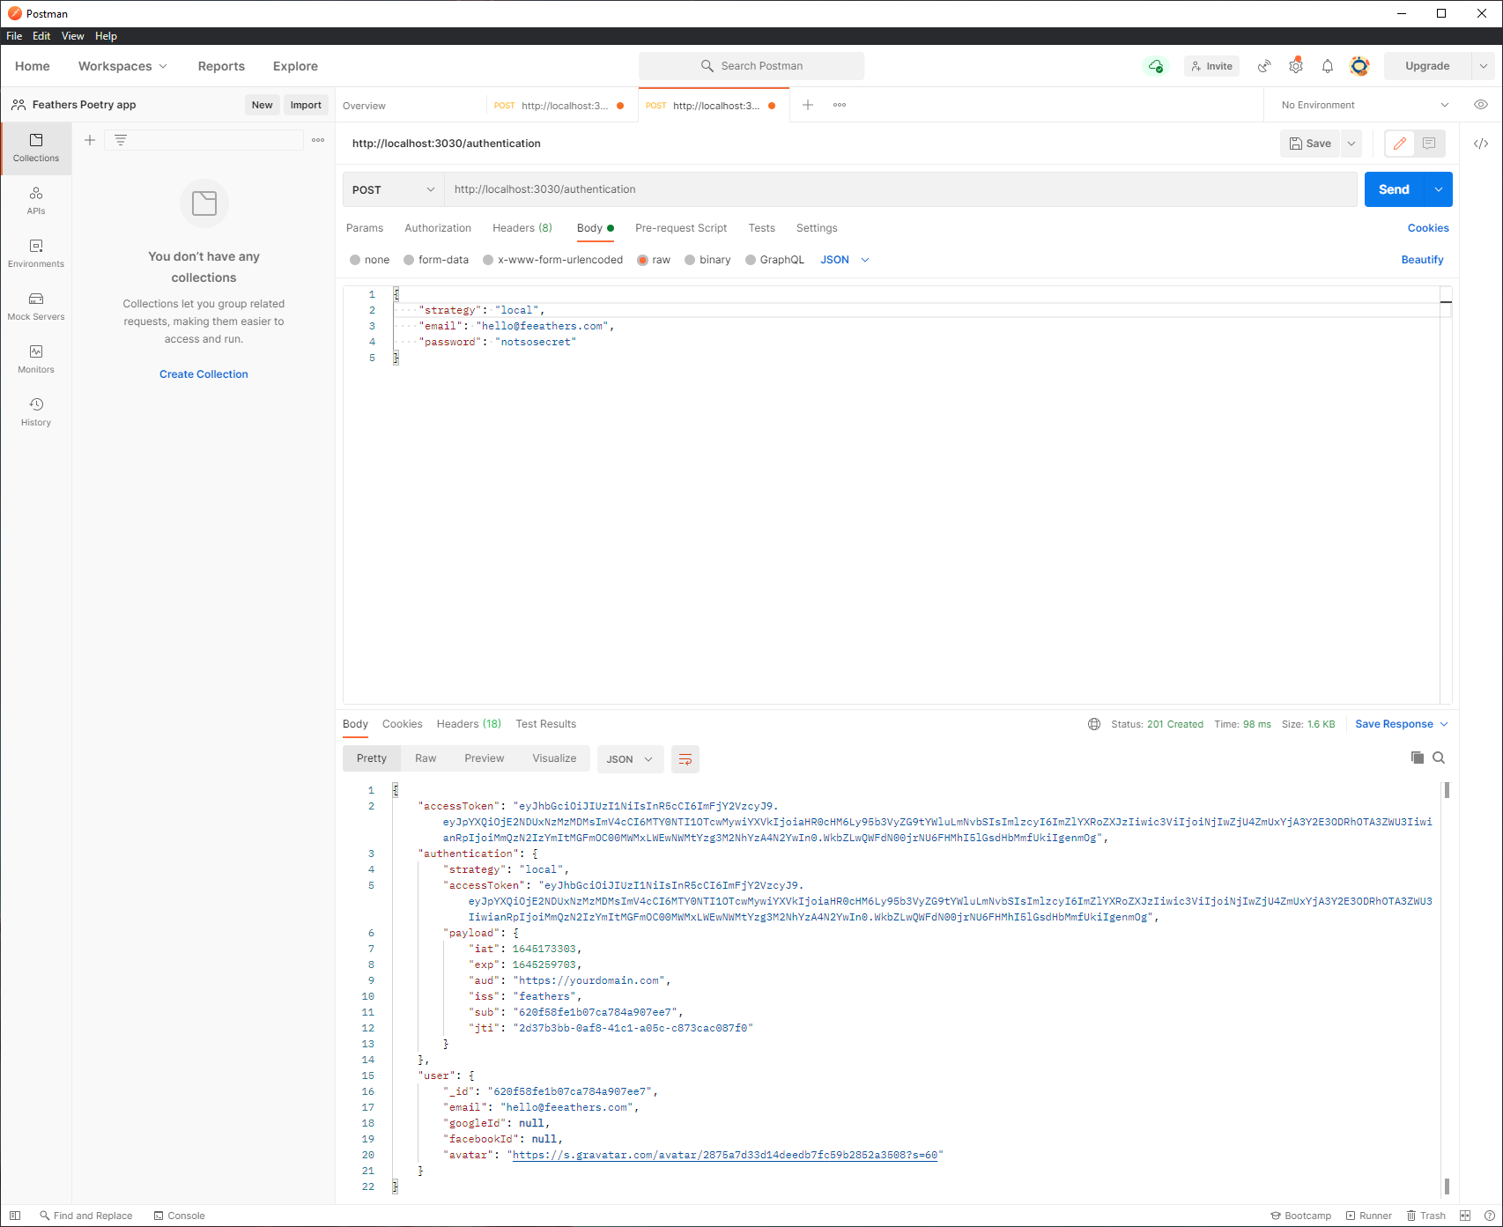
Task: Expand the Upgrade options arrow
Action: pos(1484,66)
